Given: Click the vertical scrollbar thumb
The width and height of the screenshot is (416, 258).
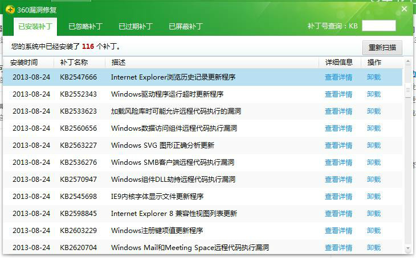Looking at the screenshot, I should point(408,90).
